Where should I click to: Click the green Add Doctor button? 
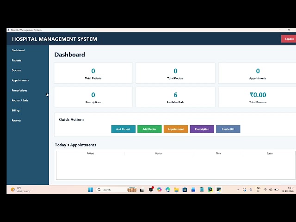point(149,129)
